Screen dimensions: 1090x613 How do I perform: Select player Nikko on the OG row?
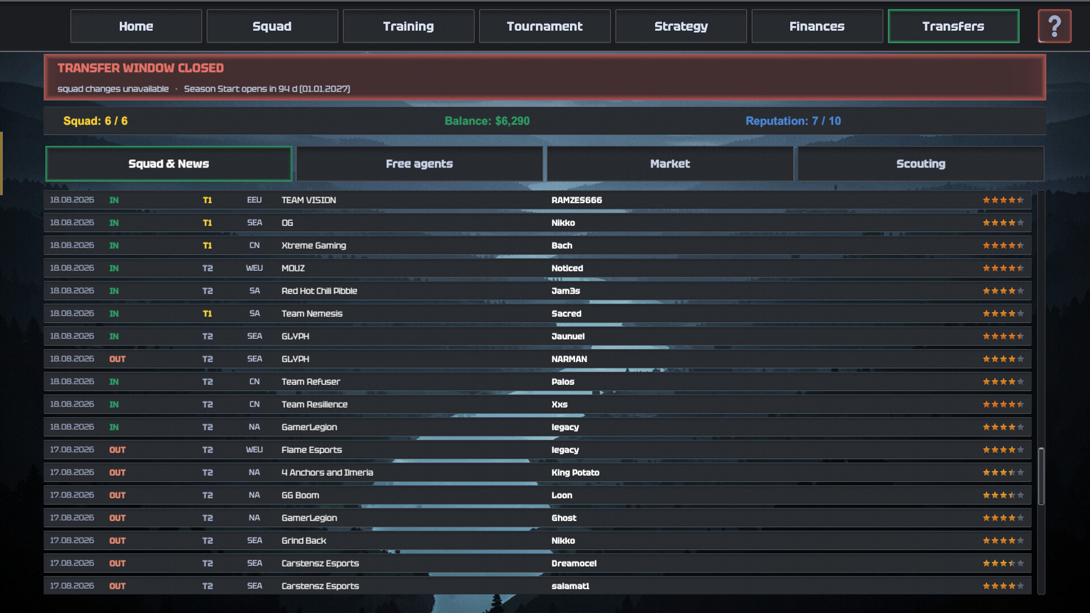click(563, 222)
